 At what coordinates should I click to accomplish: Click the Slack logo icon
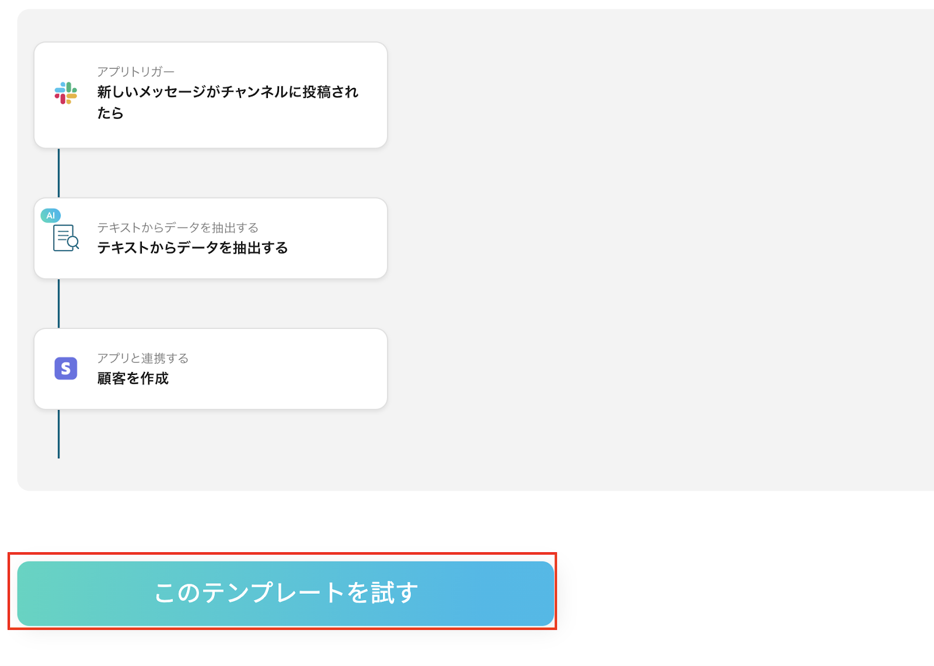66,93
